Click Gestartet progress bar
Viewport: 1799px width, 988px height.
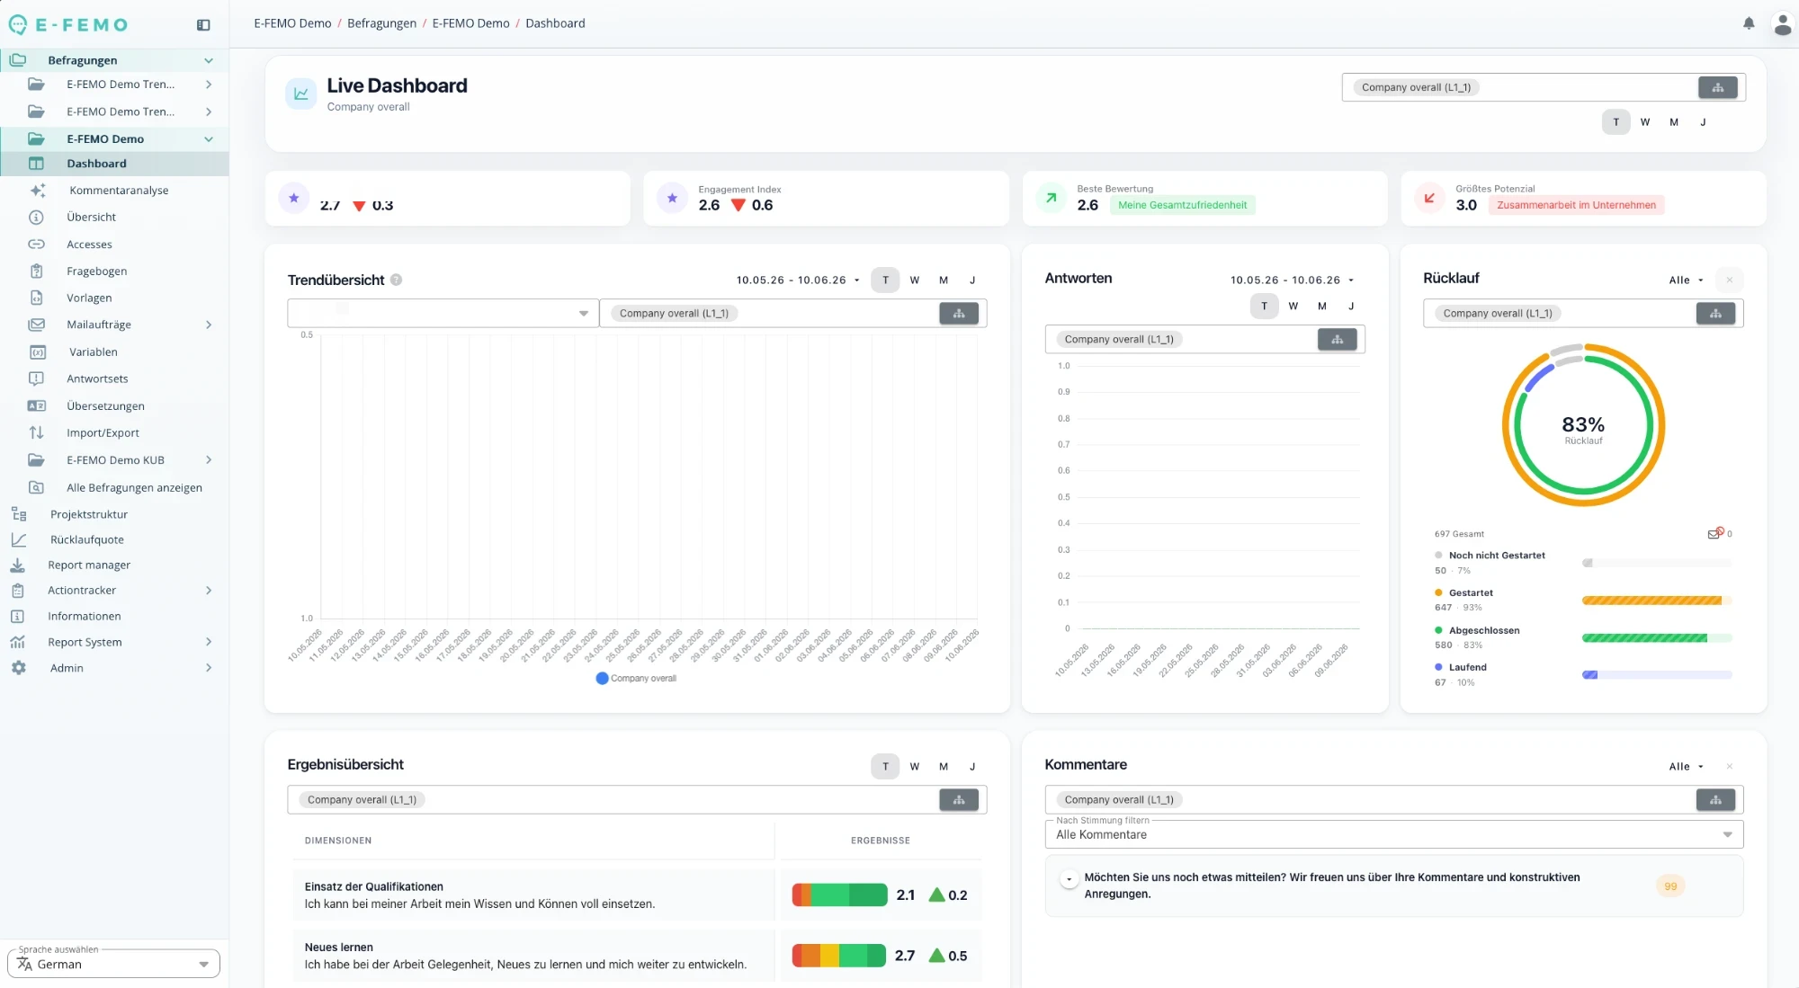pyautogui.click(x=1656, y=600)
